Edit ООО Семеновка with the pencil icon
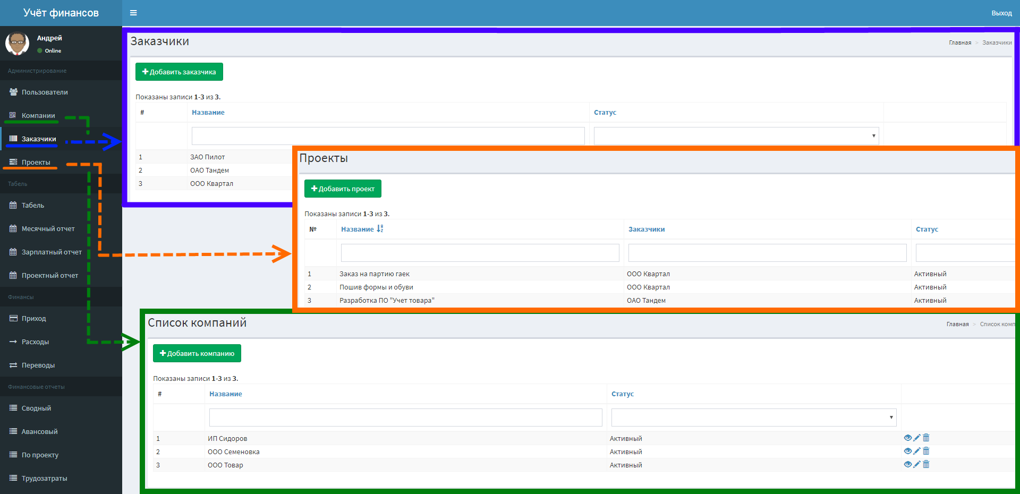1020x494 pixels. [x=917, y=452]
